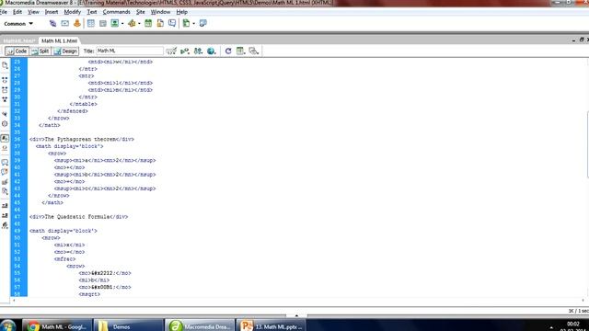Click the Images insert icon
The image size is (589, 331).
114,23
